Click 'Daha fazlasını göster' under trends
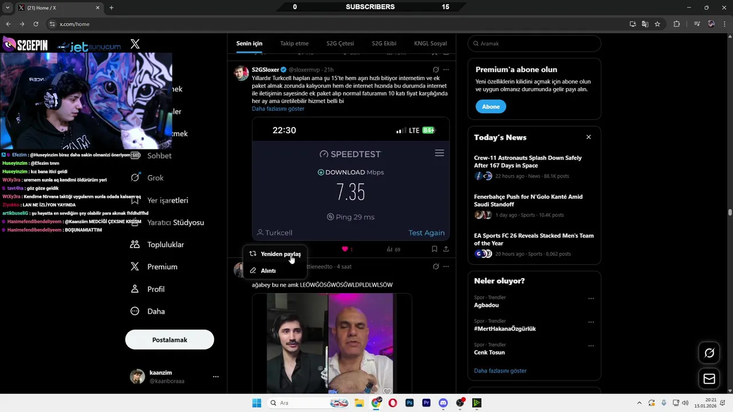The image size is (733, 412). tap(500, 371)
